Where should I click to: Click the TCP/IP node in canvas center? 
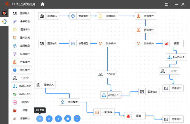[107, 75]
